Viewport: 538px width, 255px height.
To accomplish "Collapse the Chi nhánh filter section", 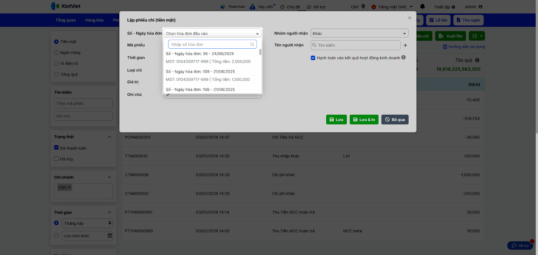I will [x=109, y=177].
